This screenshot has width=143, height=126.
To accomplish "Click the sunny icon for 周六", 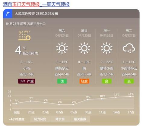I will click(x=62, y=48).
